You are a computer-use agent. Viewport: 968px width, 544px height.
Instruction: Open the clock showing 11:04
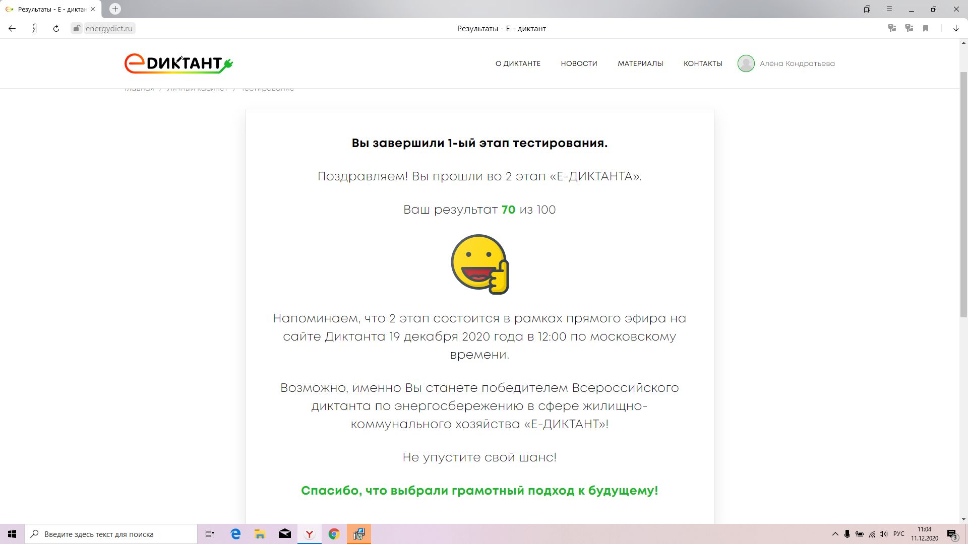tap(925, 534)
